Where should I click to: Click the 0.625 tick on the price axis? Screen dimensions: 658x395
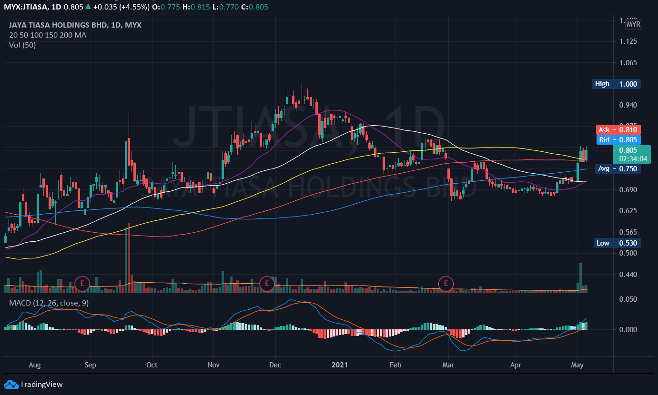click(x=628, y=210)
